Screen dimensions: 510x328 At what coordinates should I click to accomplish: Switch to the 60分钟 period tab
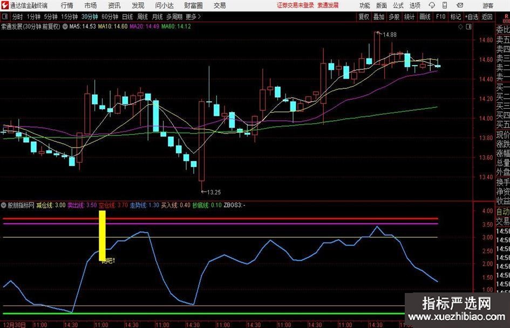tap(110, 17)
